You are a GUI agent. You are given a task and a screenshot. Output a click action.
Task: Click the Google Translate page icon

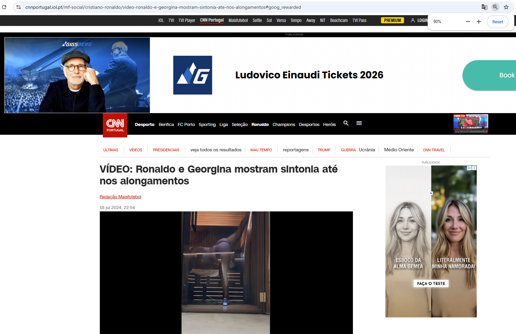484,7
